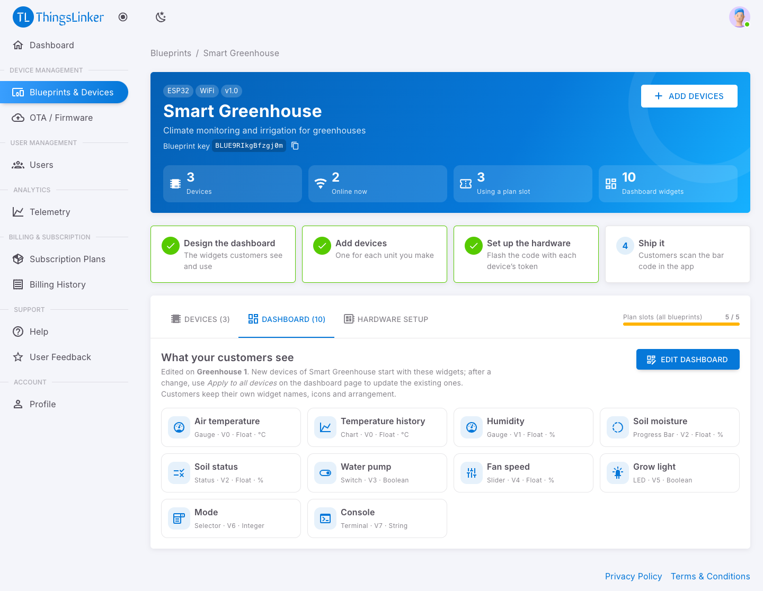
Task: Open Terms & Conditions link
Action: pyautogui.click(x=710, y=576)
